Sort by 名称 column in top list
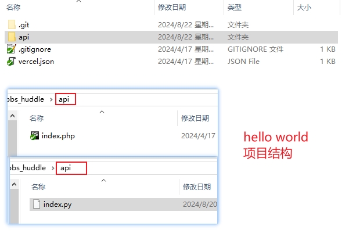This screenshot has height=233, width=349. pyautogui.click(x=13, y=8)
